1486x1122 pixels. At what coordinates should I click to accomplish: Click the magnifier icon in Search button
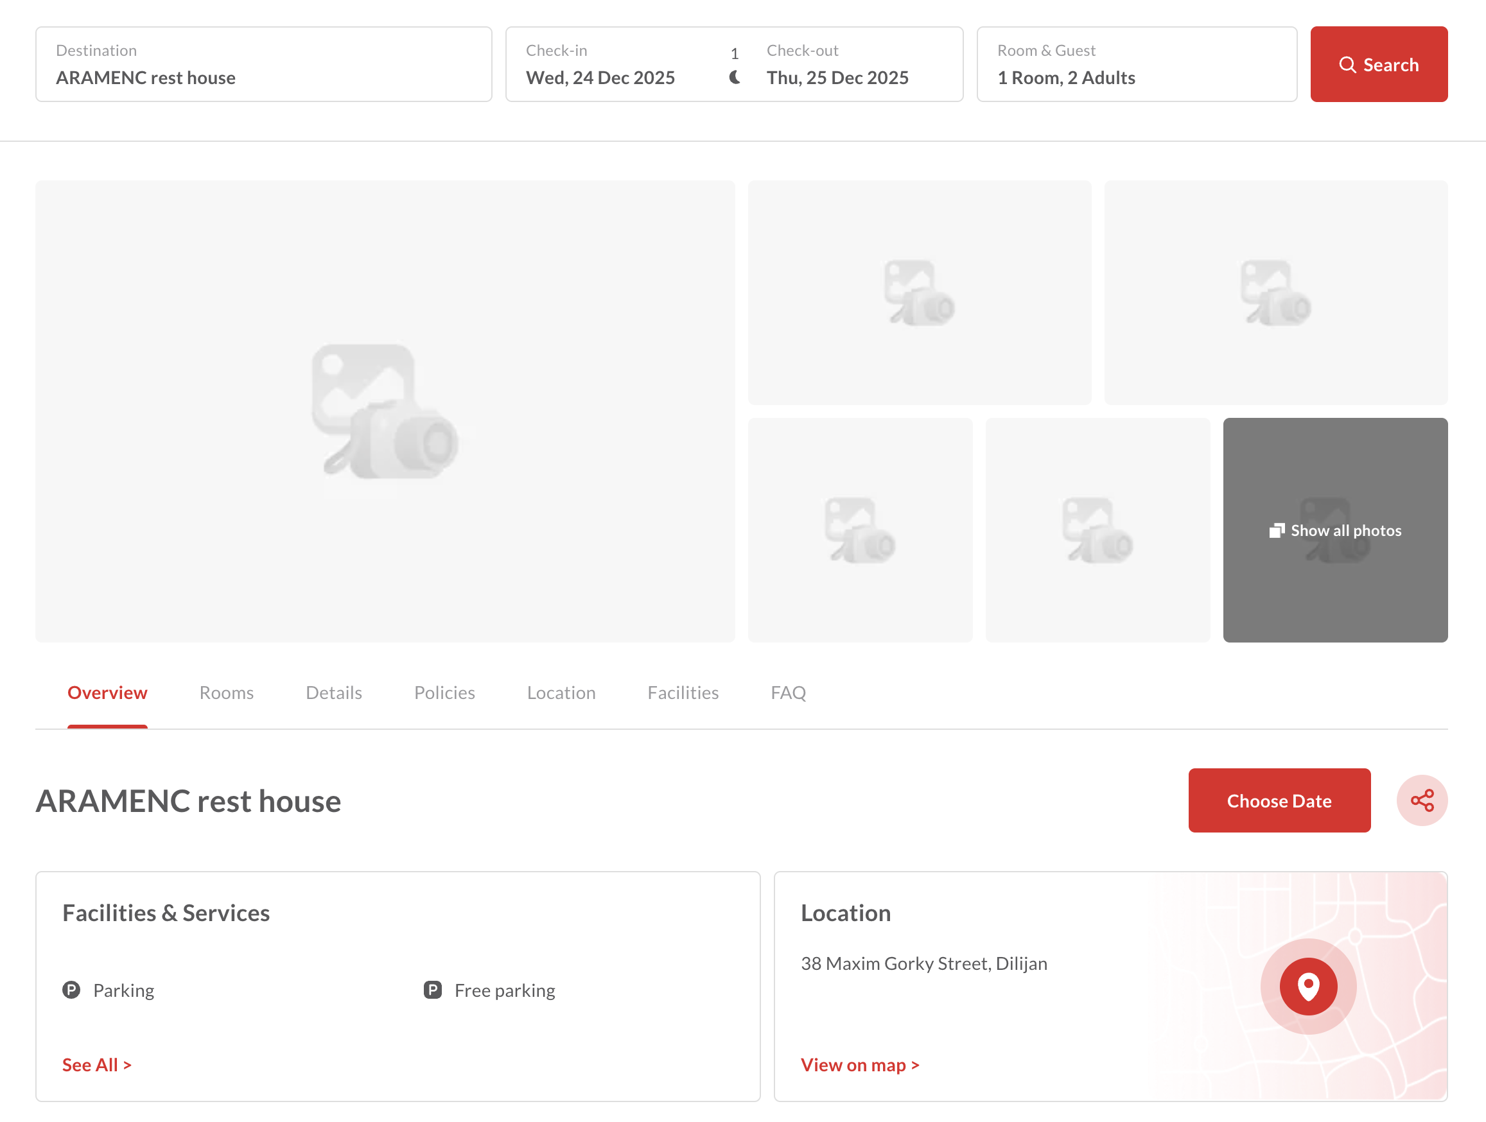click(1347, 64)
